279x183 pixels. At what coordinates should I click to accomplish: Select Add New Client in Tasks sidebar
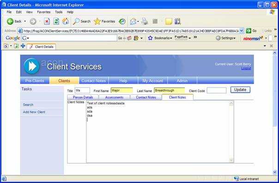point(34,112)
